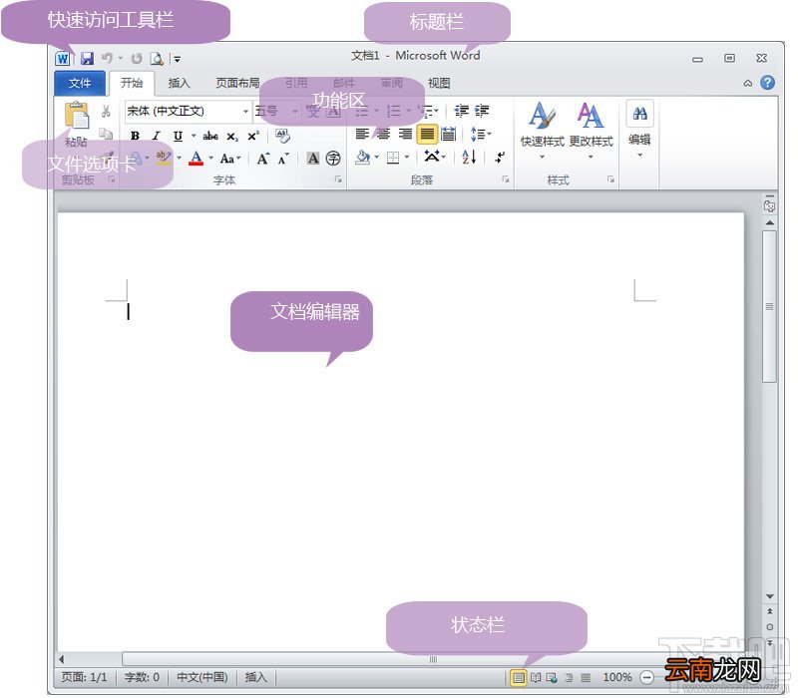Switch to draft view

[x=586, y=677]
